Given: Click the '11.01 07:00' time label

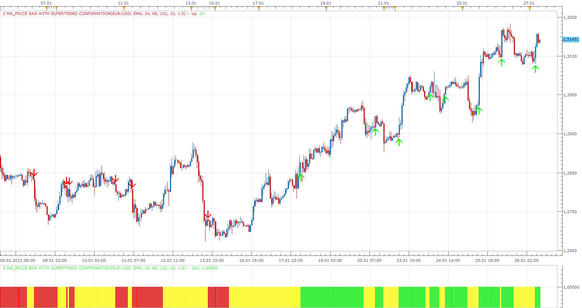Looking at the screenshot, I should click(134, 260).
